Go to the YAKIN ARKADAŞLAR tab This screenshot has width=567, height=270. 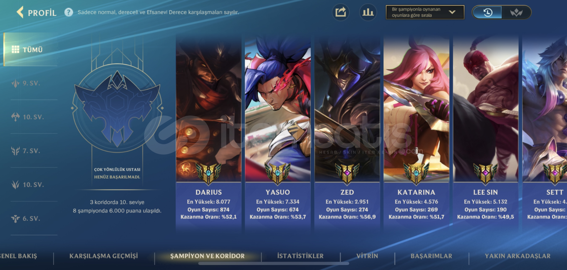[518, 256]
